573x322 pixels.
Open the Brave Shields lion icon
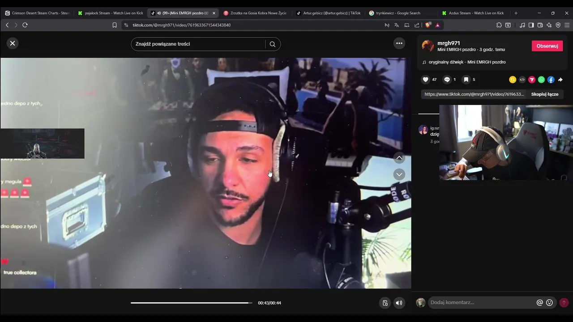click(x=428, y=25)
